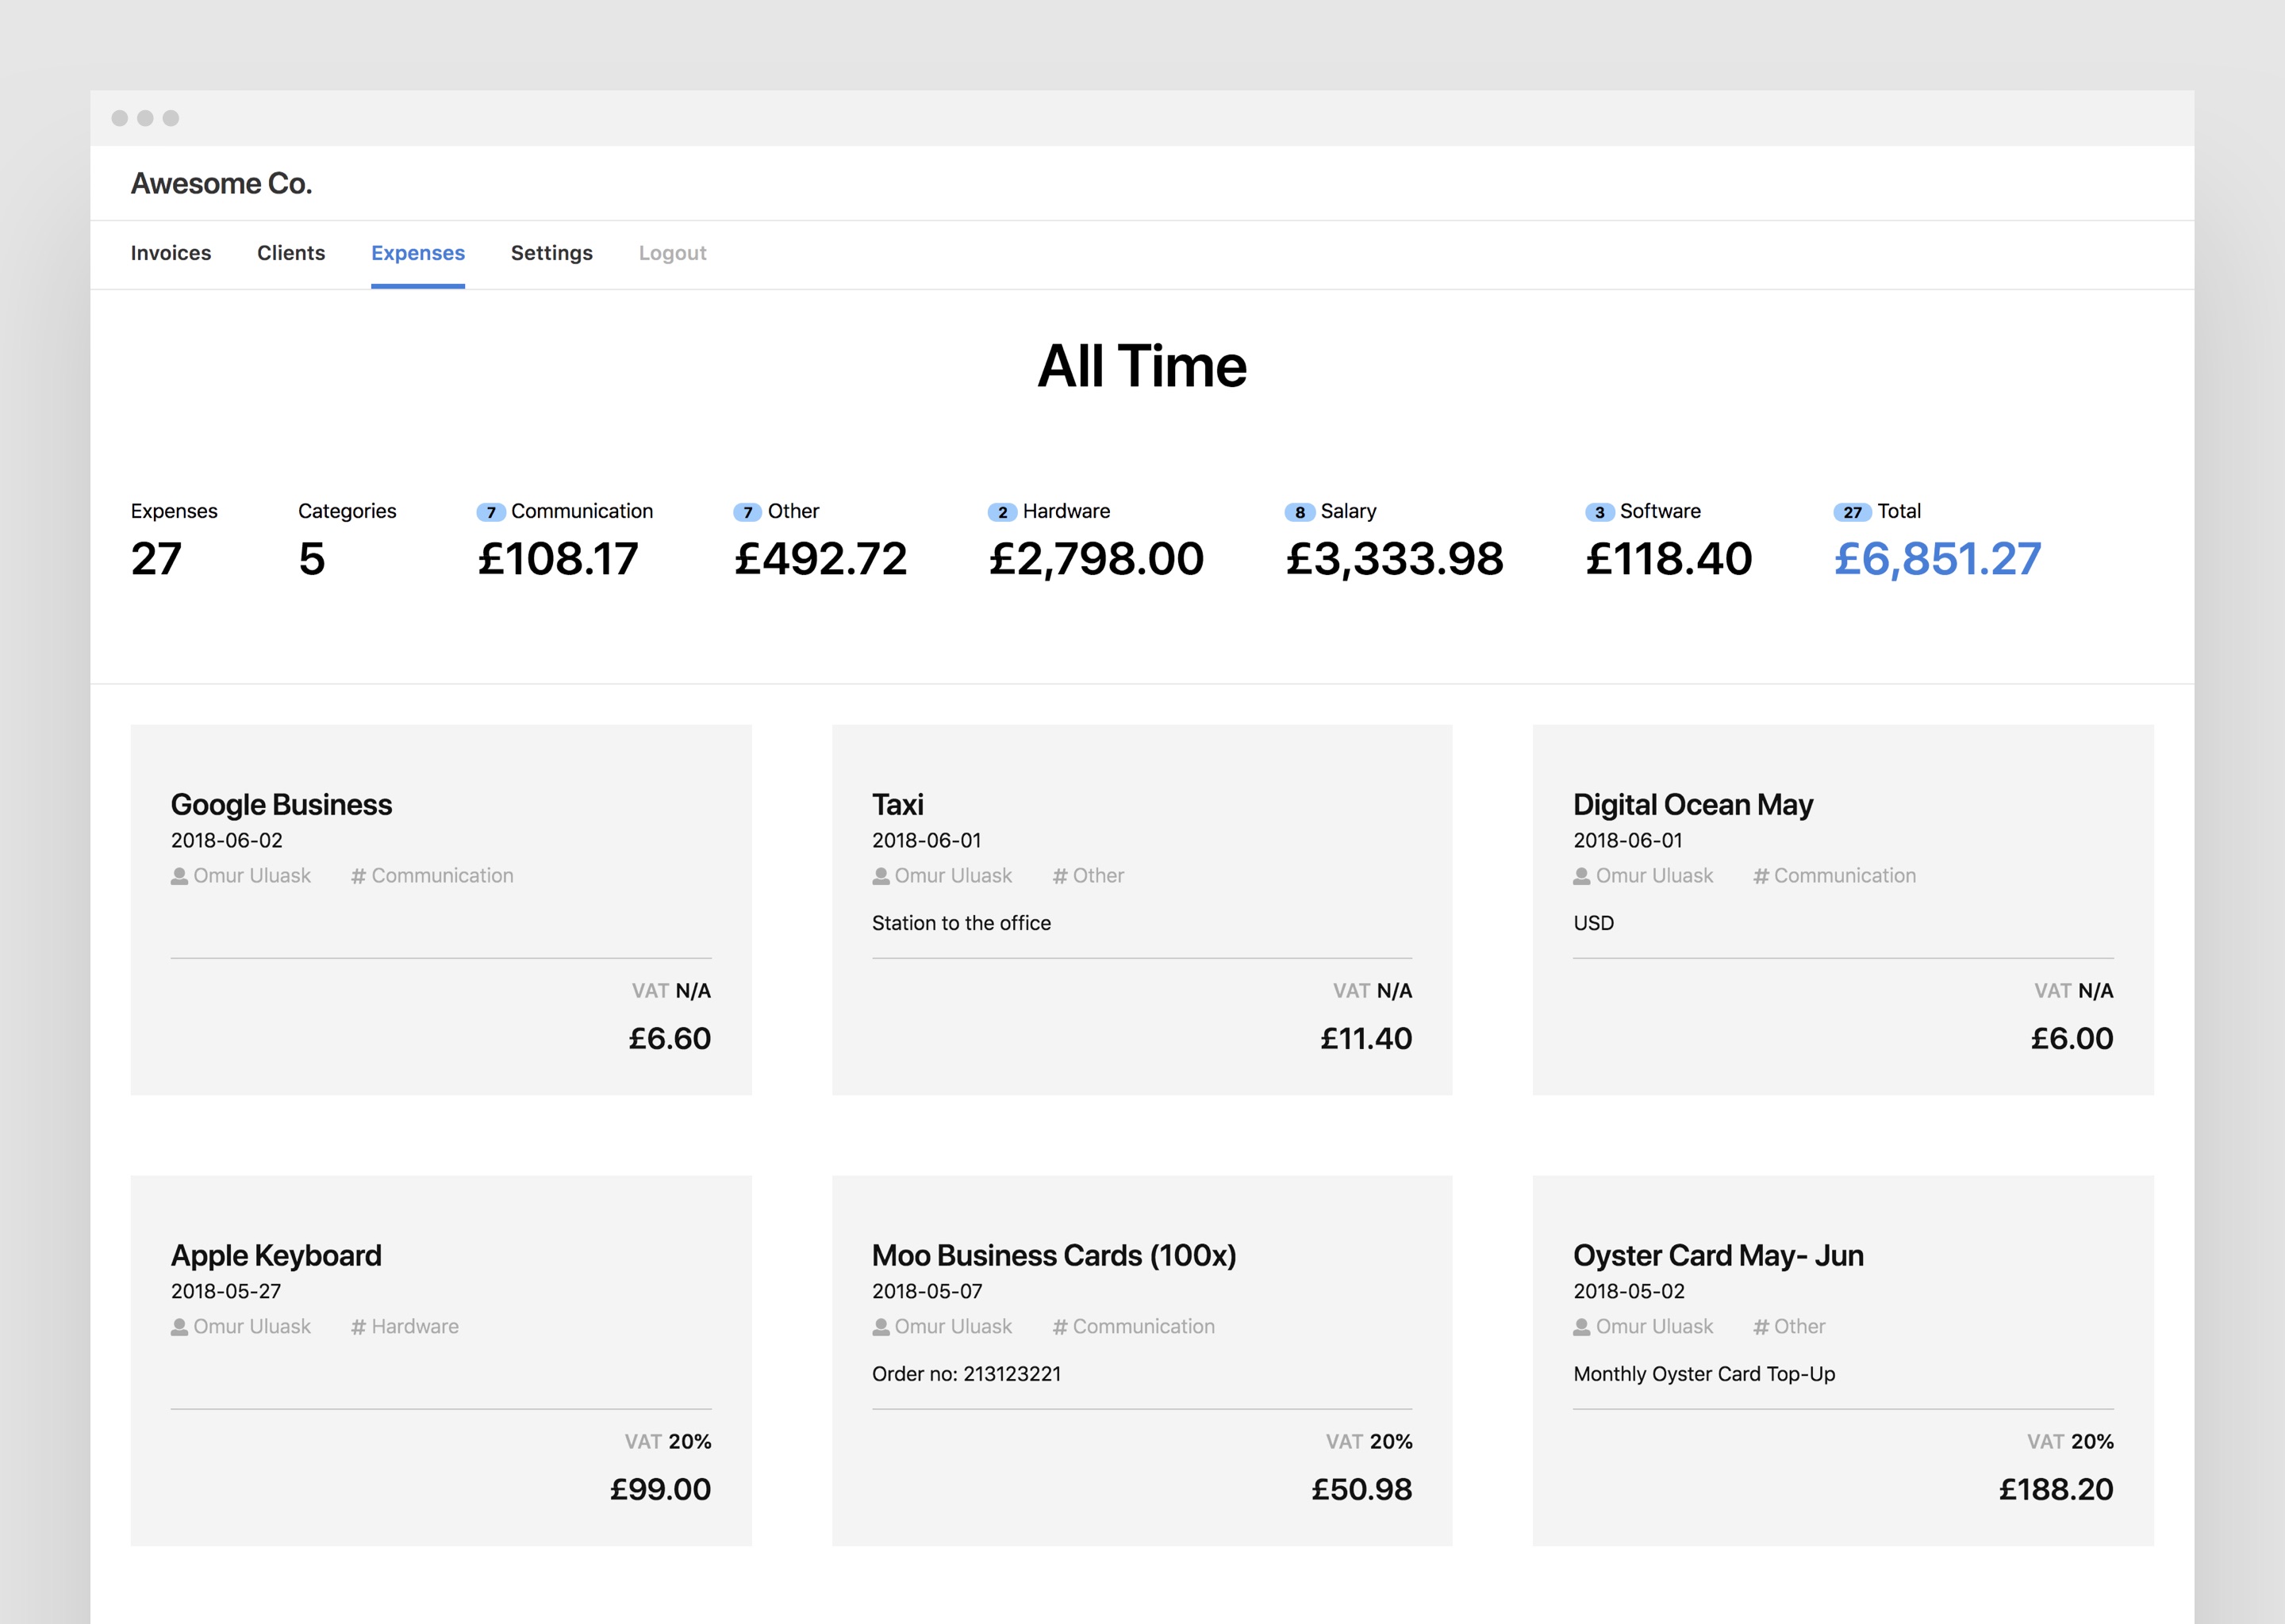Click Omur Uluask on Taxi card
Screen dimensions: 2285x1624
tap(954, 876)
